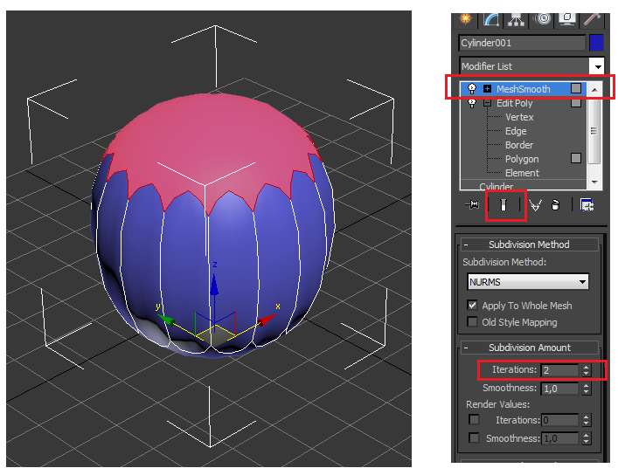Open the Utilities command panel tab
618x475 pixels.
[591, 19]
